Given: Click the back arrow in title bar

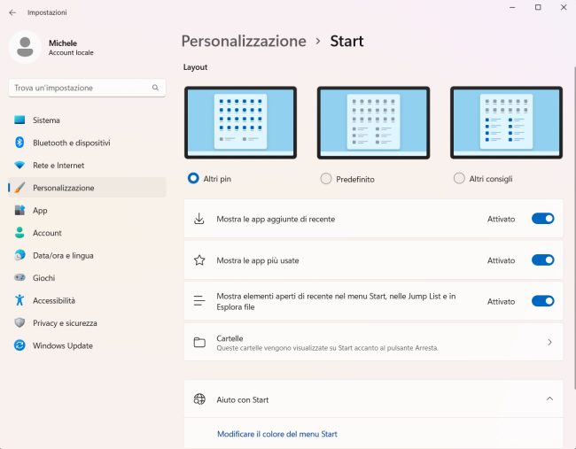Looking at the screenshot, I should [x=12, y=12].
